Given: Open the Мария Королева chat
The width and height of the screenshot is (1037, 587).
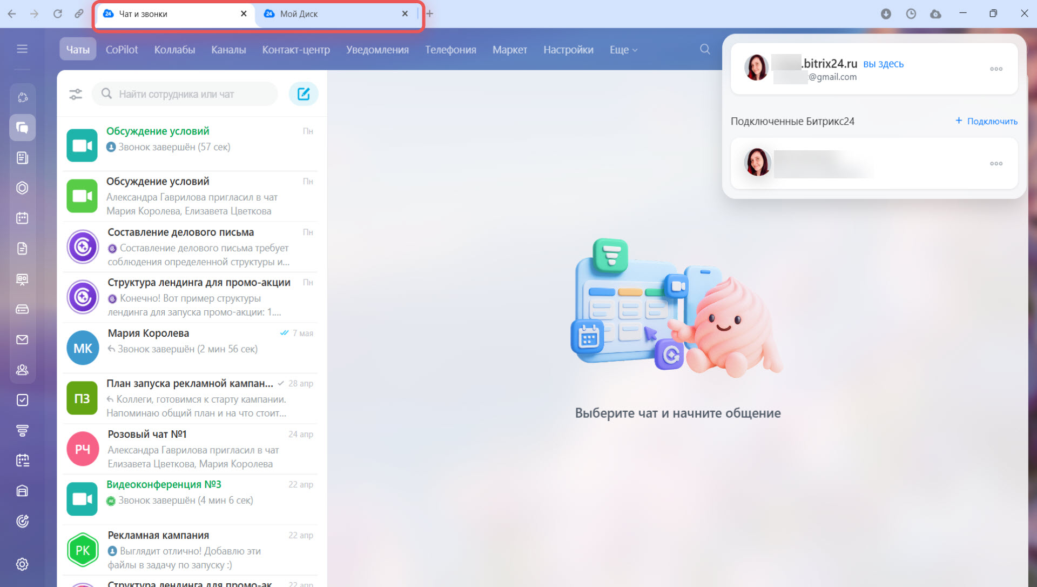Looking at the screenshot, I should [x=190, y=348].
